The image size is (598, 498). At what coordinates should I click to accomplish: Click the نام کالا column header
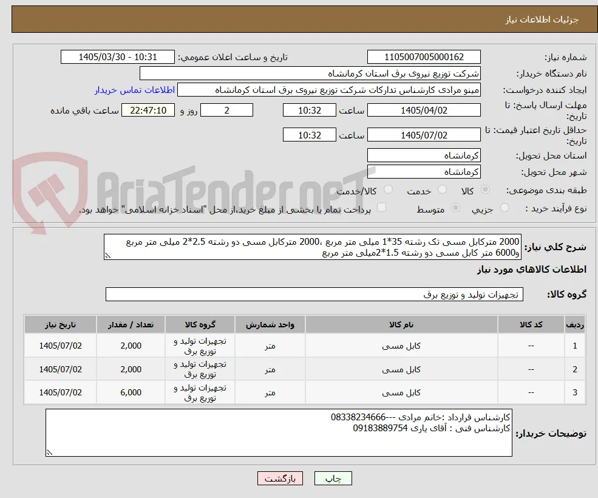point(401,325)
